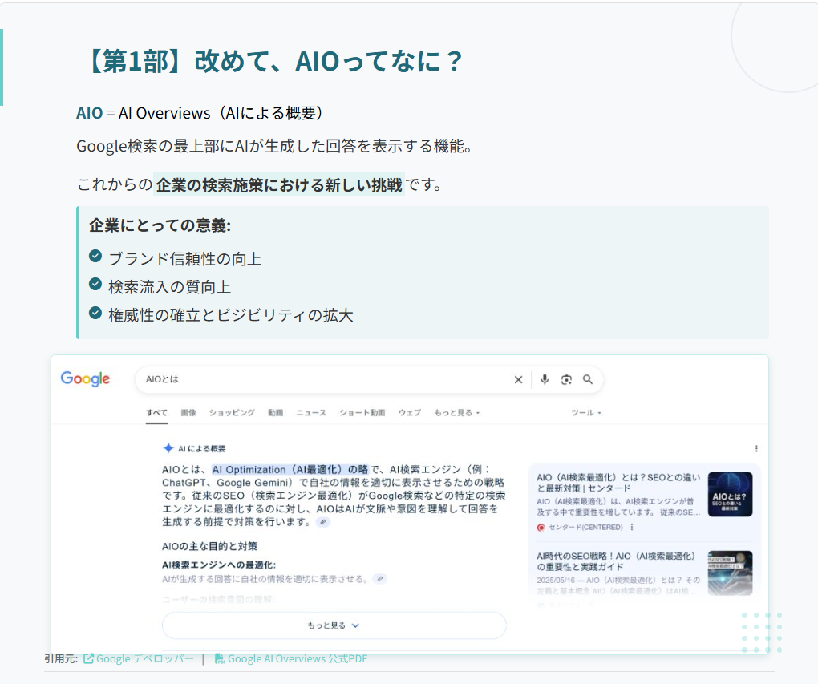Click the source link chip after 表示させる。
The width and height of the screenshot is (818, 684).
380,579
